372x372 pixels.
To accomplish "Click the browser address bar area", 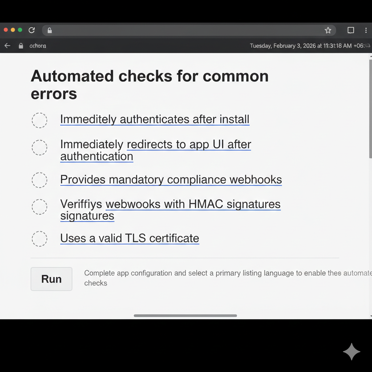I will click(182, 31).
